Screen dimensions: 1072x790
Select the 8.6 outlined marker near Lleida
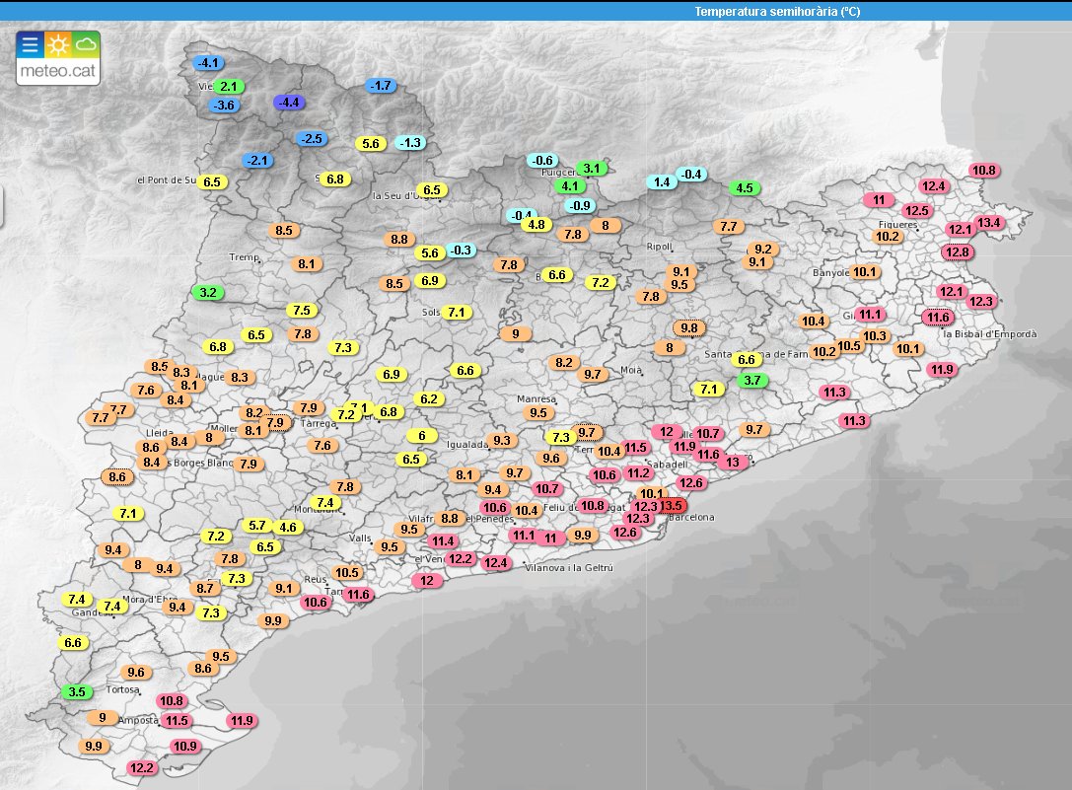(117, 476)
